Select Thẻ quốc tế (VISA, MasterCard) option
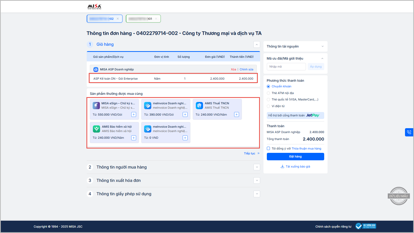414x233 pixels. (268, 100)
